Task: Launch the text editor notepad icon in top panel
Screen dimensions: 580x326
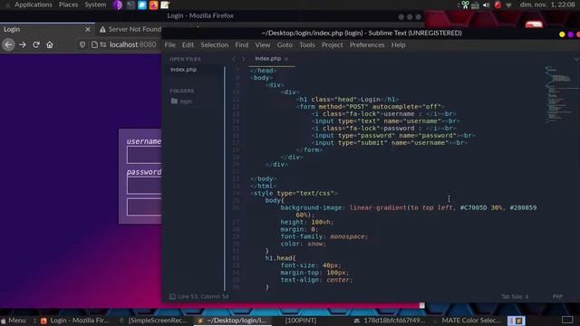Action: point(165,5)
